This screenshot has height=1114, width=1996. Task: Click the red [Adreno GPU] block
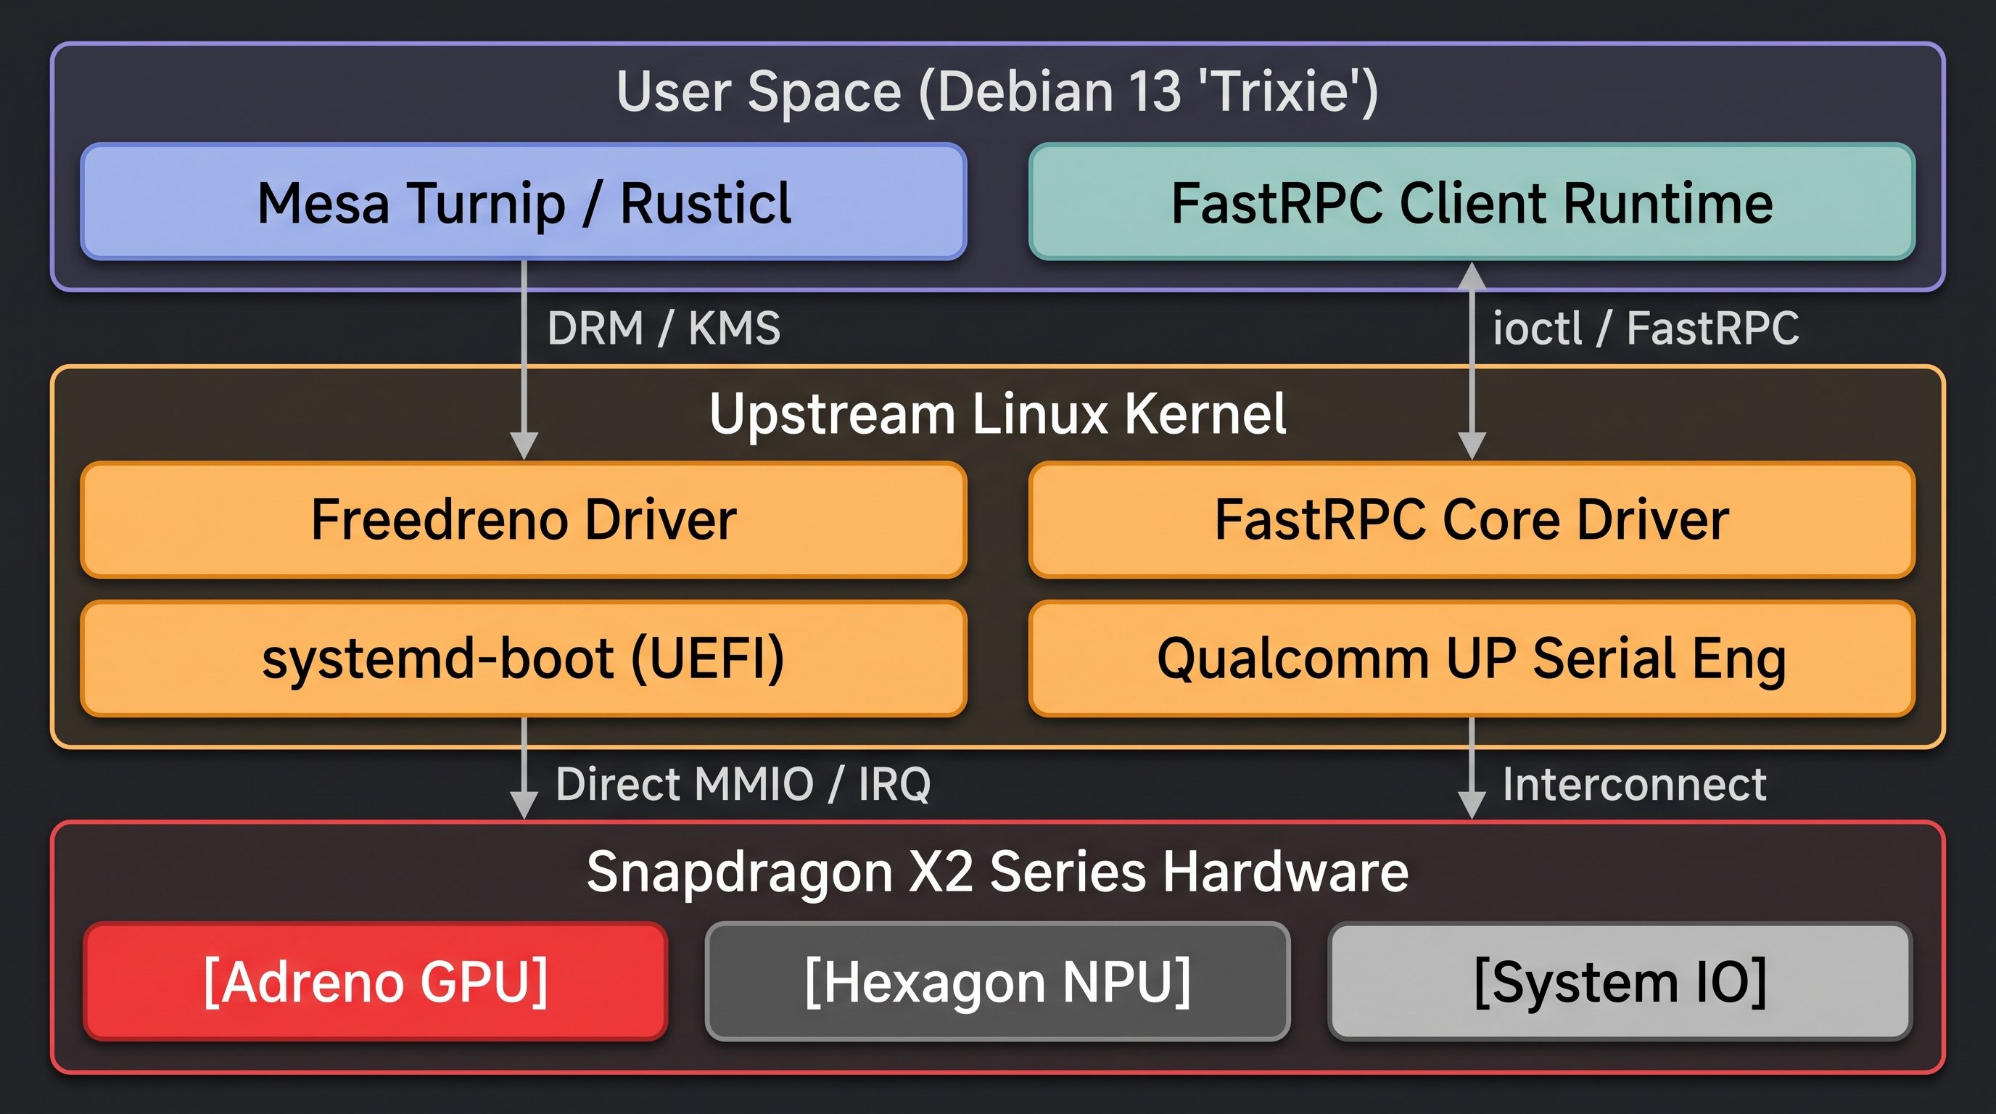(x=376, y=981)
